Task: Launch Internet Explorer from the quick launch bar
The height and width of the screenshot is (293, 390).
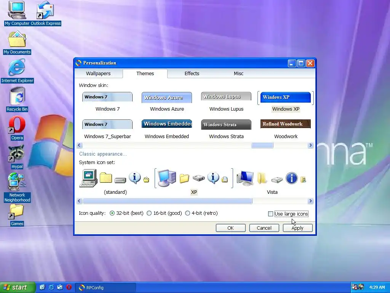Action: click(51, 287)
